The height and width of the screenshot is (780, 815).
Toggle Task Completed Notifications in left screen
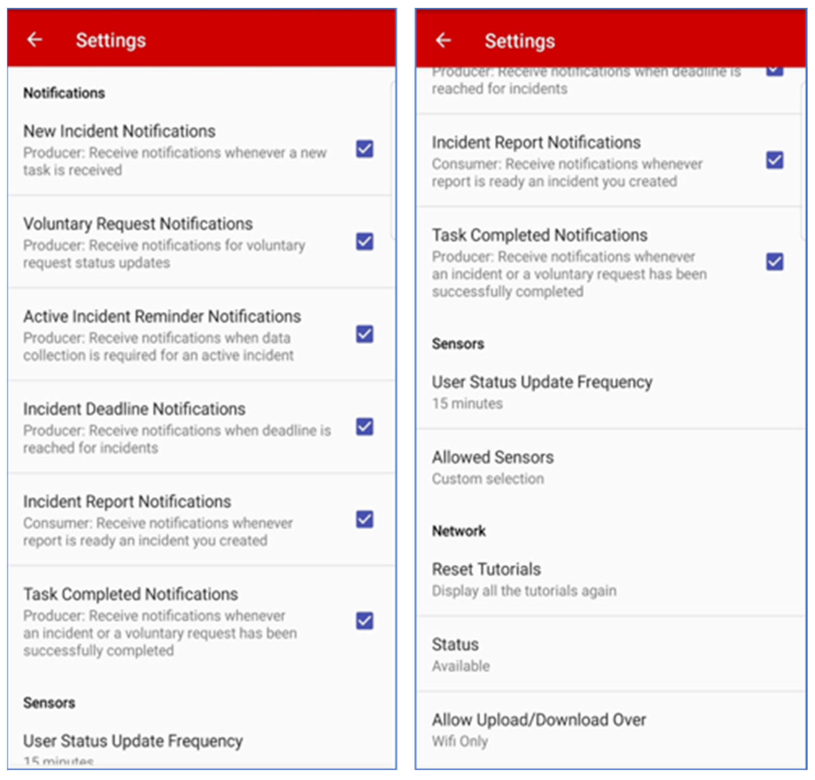(364, 621)
